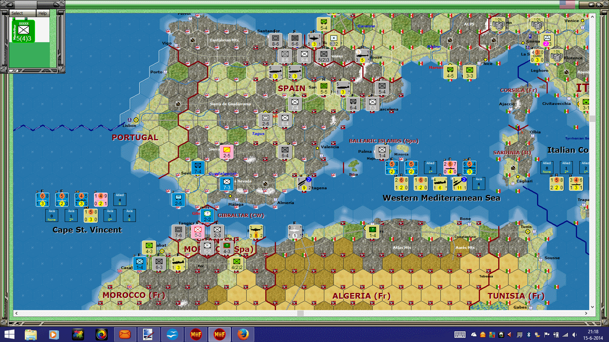Select the blue 1-4 unit at Casablanca
This screenshot has width=609, height=342.
point(140,264)
